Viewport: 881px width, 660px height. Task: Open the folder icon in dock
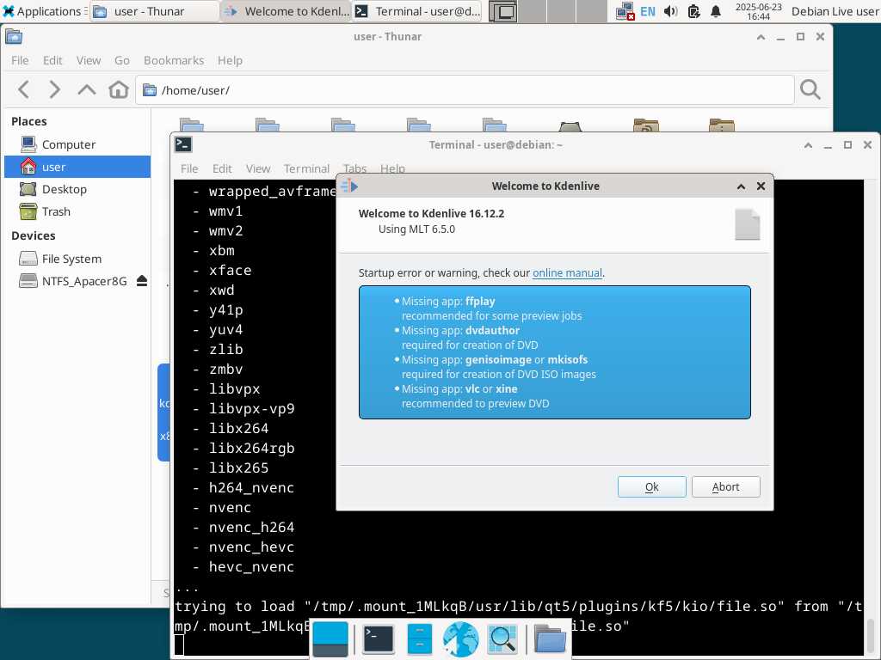coord(550,639)
